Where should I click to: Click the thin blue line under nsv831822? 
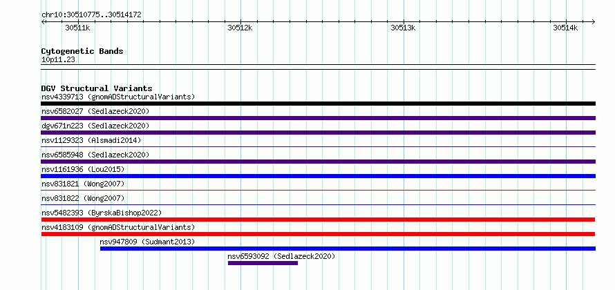click(x=318, y=205)
